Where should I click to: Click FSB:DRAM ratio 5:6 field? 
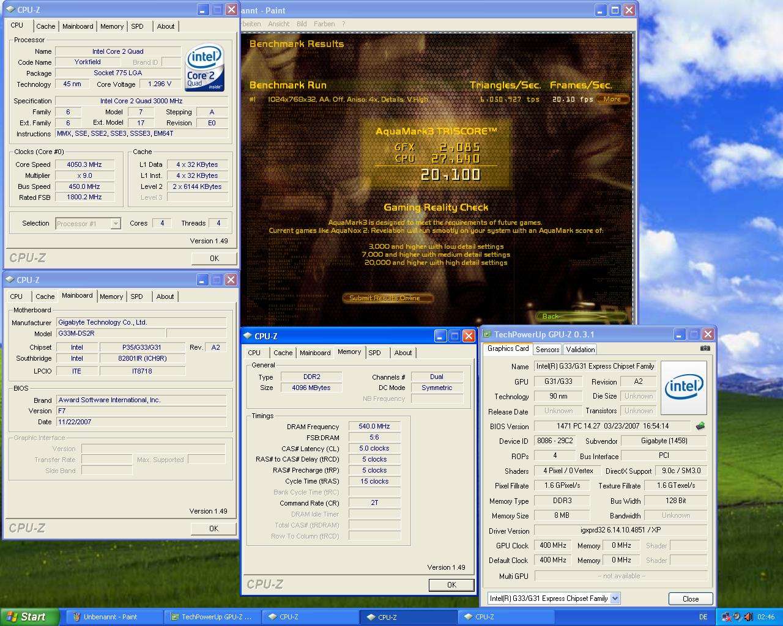click(374, 437)
